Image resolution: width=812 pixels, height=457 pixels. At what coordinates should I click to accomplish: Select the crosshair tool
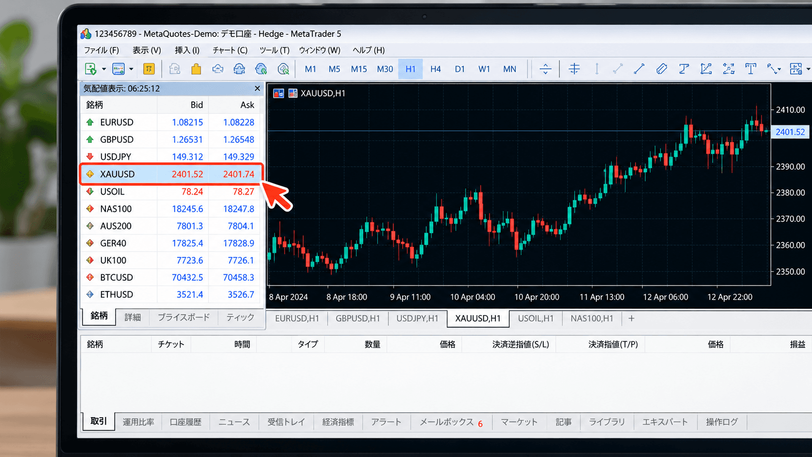(x=574, y=69)
